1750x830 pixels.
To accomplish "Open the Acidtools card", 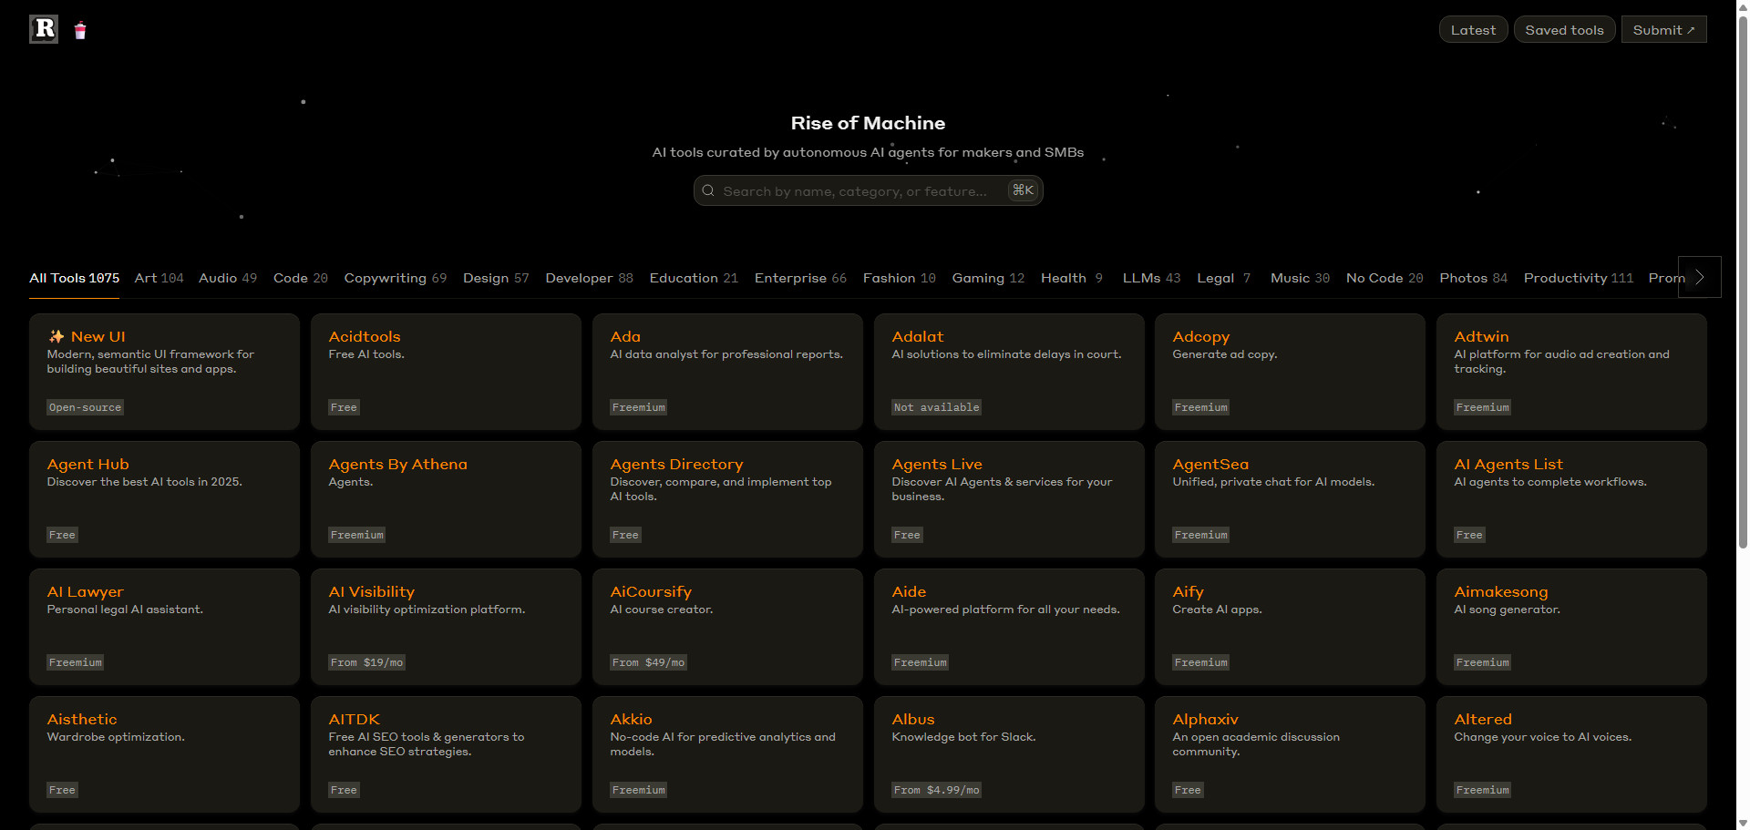I will [x=446, y=372].
